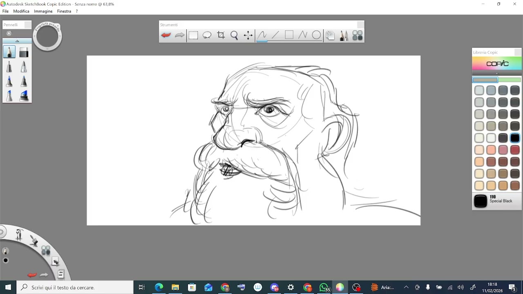
Task: Open the color swatches icon in lagoon
Action: tap(46, 250)
